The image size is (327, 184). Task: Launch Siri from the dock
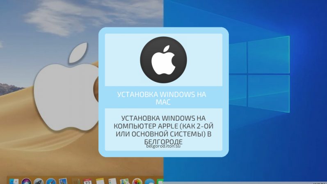(x=26, y=181)
